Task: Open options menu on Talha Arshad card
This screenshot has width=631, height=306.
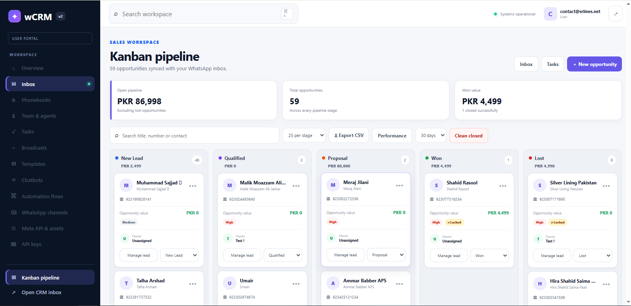Action: point(193,284)
